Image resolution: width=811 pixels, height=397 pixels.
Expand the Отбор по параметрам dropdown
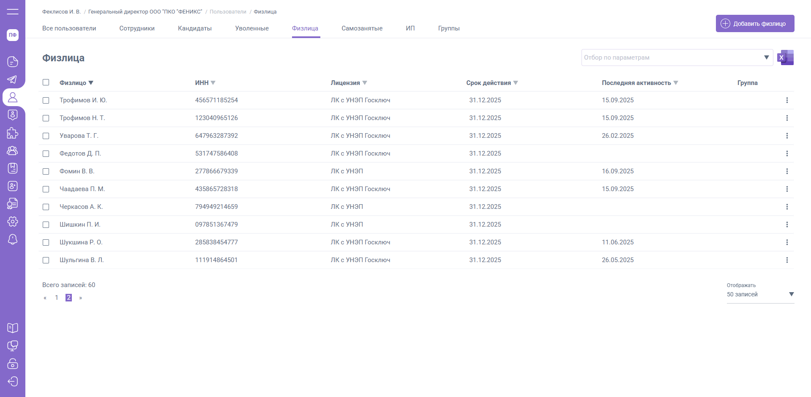(x=766, y=57)
